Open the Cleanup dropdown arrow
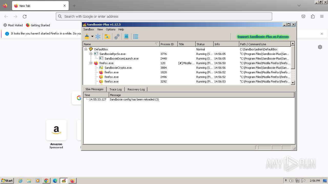The height and width of the screenshot is (184, 328). pos(92,37)
